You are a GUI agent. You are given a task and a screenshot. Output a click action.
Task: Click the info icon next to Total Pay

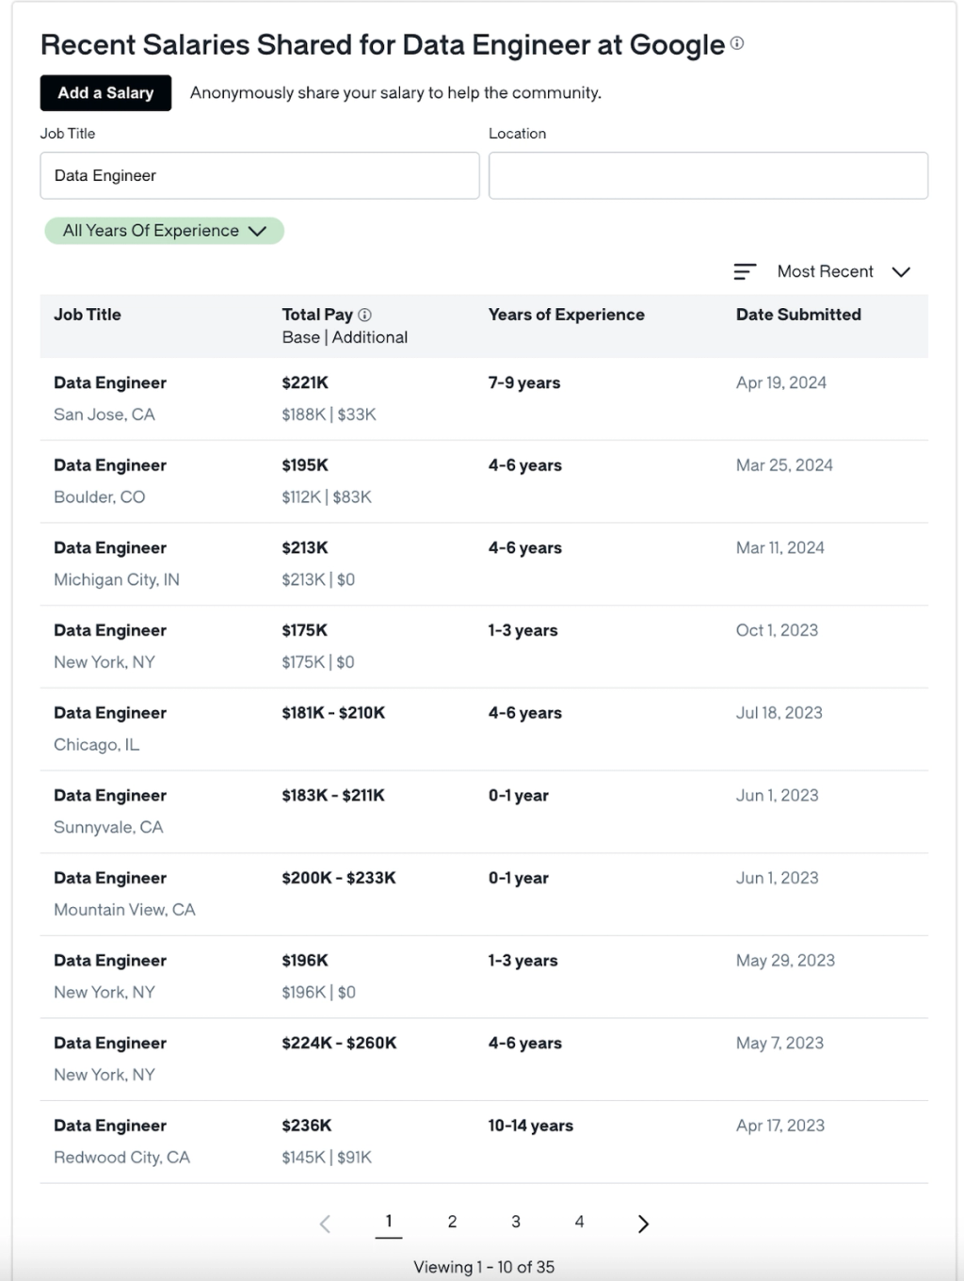367,315
